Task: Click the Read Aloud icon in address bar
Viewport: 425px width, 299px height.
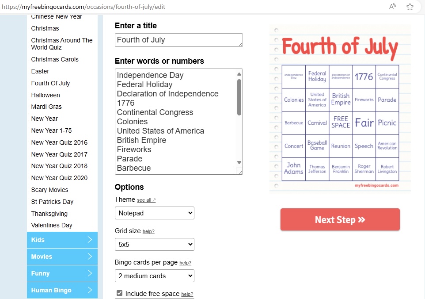Action: point(392,7)
